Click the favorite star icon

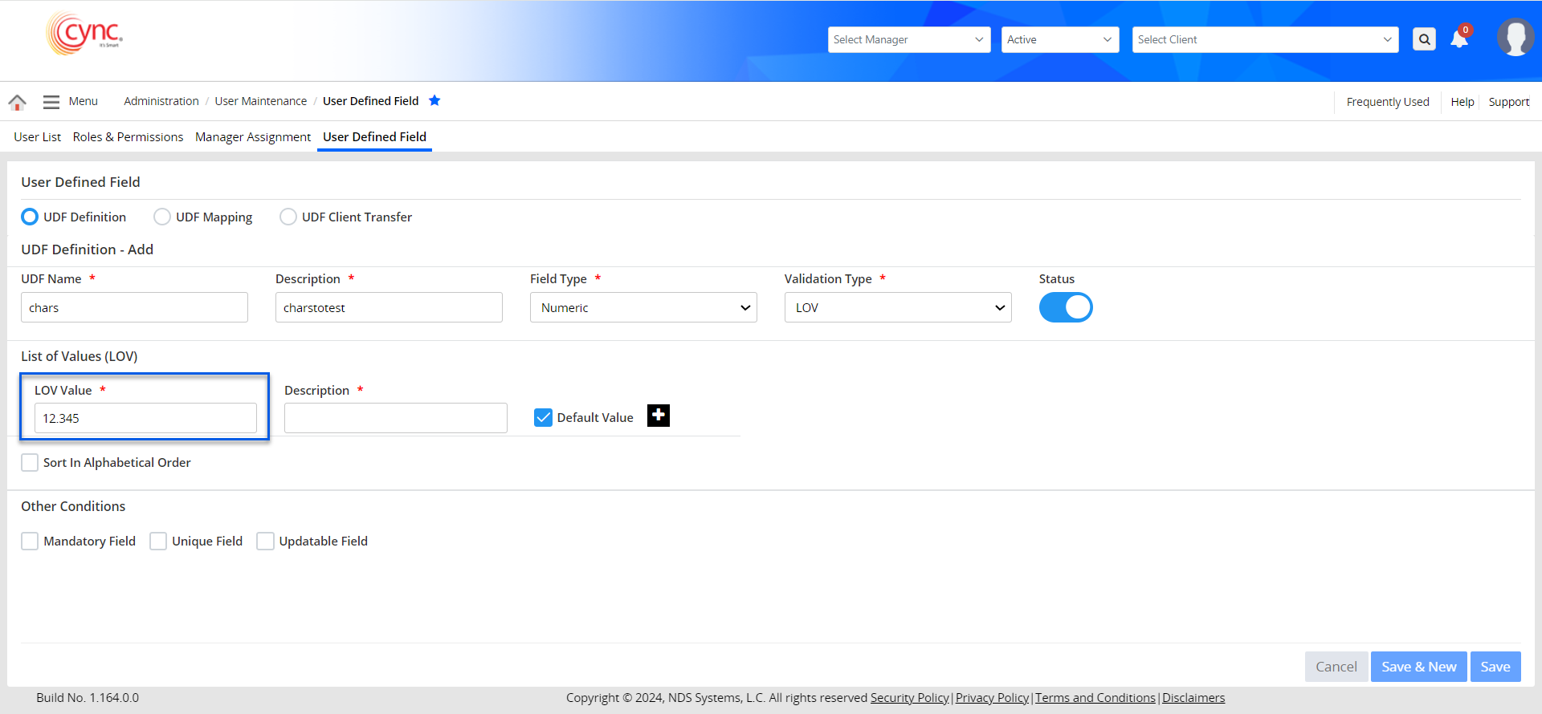pyautogui.click(x=434, y=100)
